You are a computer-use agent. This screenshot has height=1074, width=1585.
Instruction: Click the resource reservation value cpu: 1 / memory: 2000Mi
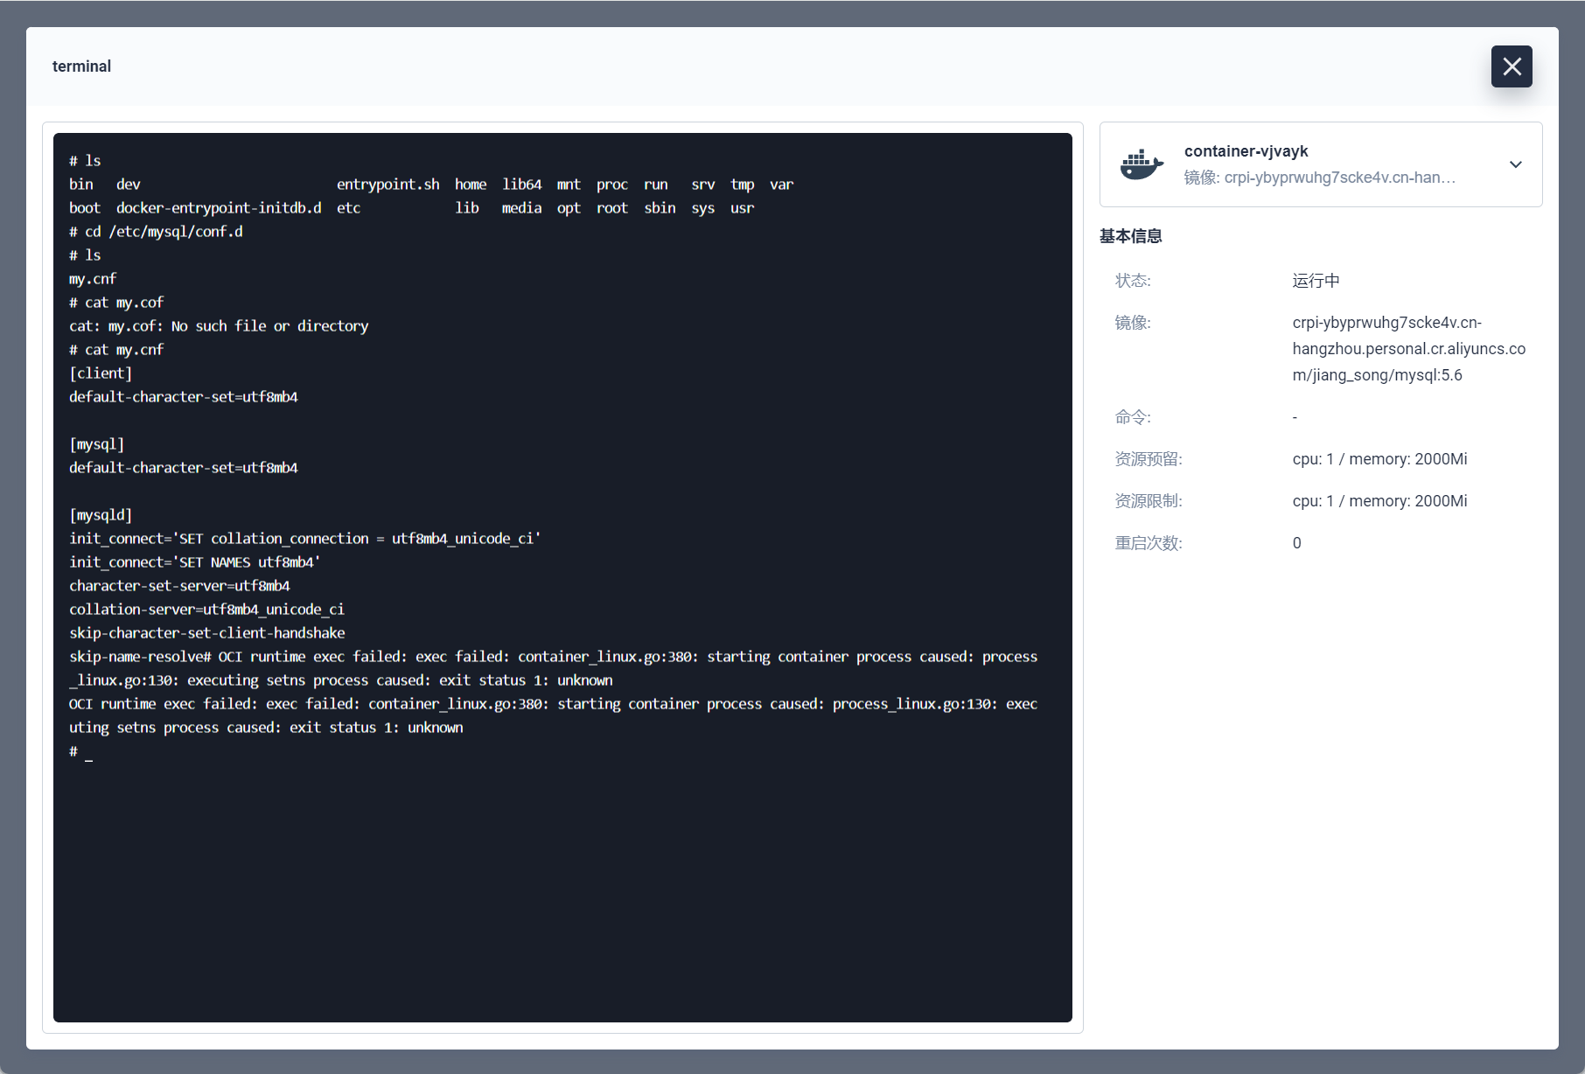coord(1379,459)
